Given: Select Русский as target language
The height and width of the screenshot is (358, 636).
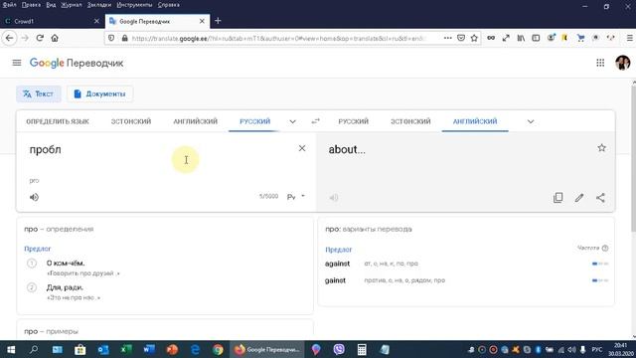Looking at the screenshot, I should [354, 121].
